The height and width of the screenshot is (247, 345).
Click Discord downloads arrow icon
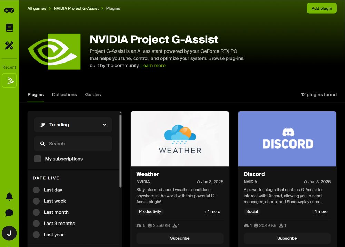point(281,225)
